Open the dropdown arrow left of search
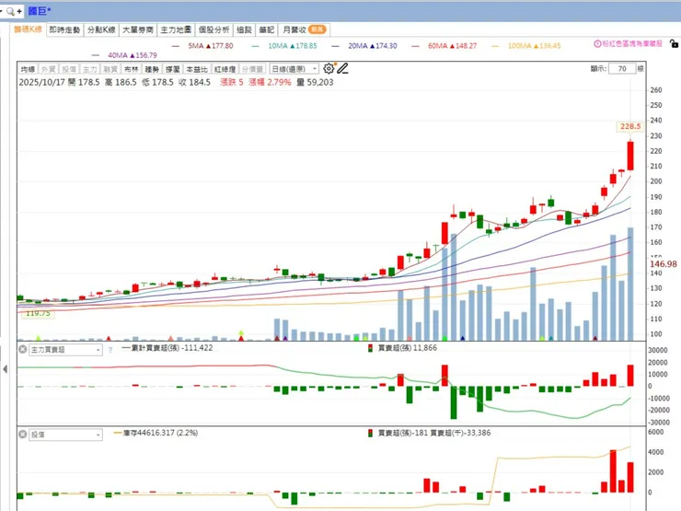The height and width of the screenshot is (511, 681). pyautogui.click(x=1, y=11)
